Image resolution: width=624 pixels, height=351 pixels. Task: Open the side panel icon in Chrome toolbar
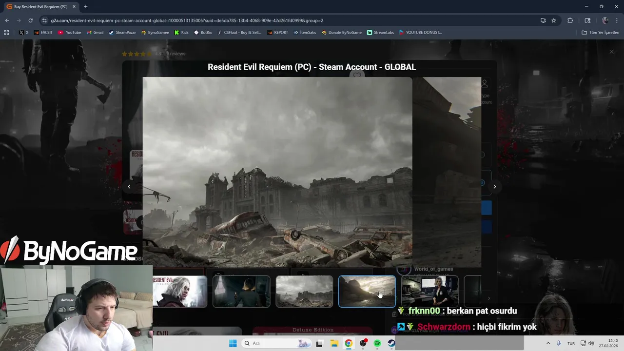pos(587,20)
